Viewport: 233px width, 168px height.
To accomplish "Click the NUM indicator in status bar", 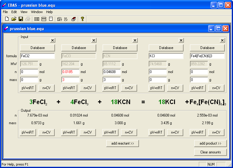I will point(211,164).
